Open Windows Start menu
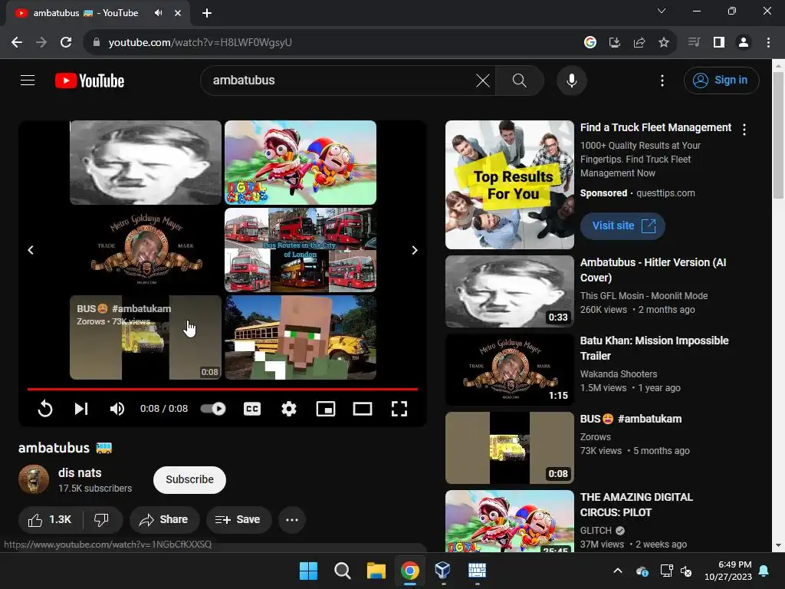Screen dimensions: 785x589 coord(308,571)
